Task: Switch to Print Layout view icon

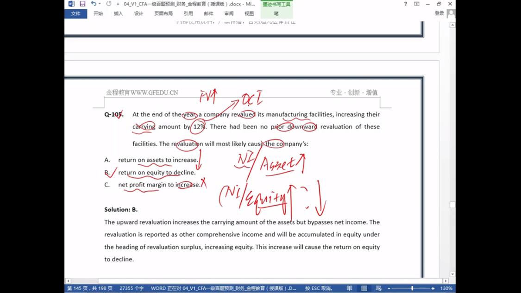Action: tap(364, 288)
